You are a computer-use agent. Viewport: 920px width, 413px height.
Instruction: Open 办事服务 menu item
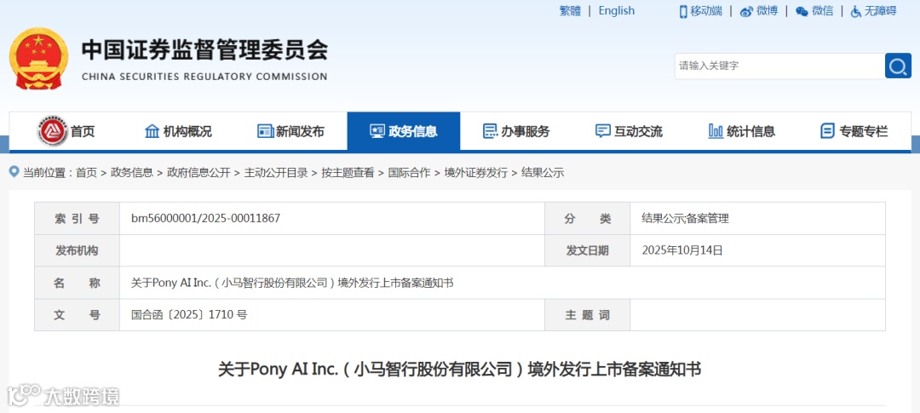tap(516, 131)
